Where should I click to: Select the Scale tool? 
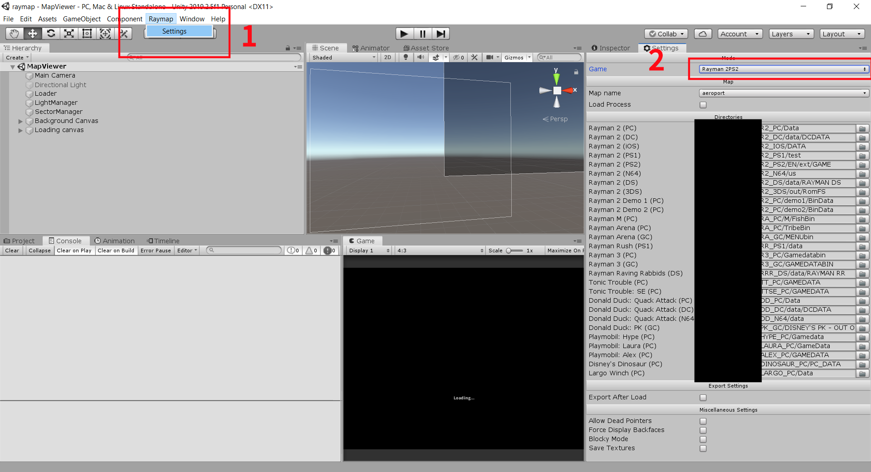tap(69, 34)
